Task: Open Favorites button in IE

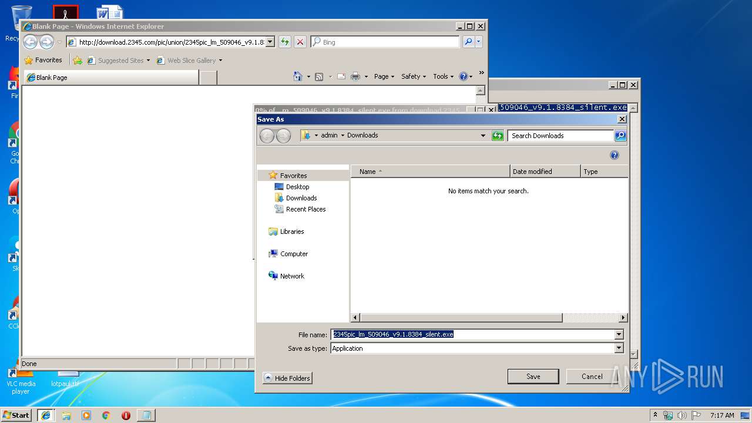Action: click(43, 60)
